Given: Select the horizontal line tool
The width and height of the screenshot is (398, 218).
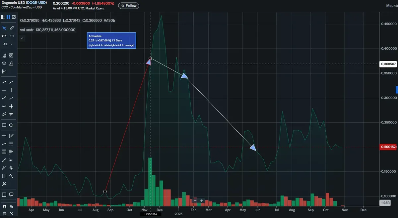Looking at the screenshot, I should (x=4, y=90).
